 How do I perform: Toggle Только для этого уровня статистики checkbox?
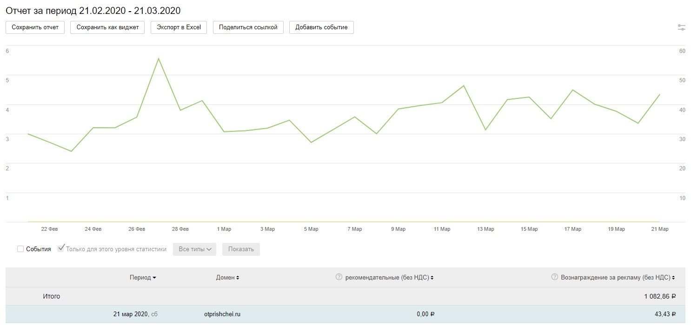(x=60, y=249)
